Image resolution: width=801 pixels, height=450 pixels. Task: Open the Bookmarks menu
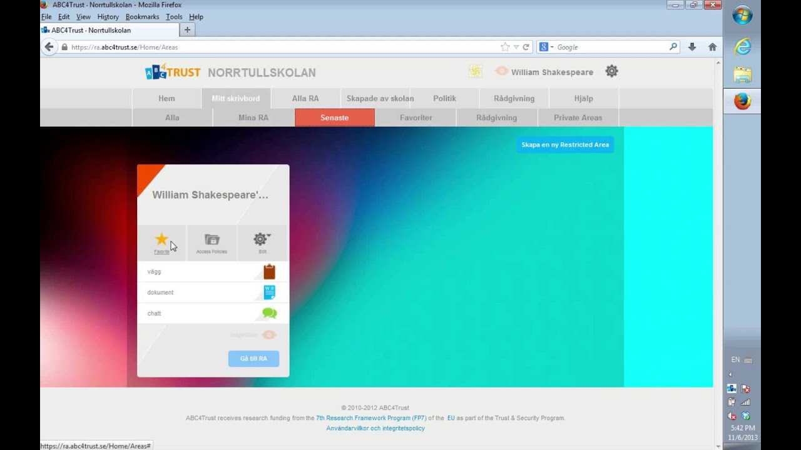point(142,17)
